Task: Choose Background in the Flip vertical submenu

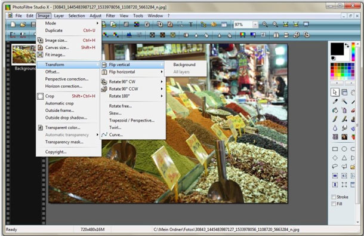Action: [186, 65]
